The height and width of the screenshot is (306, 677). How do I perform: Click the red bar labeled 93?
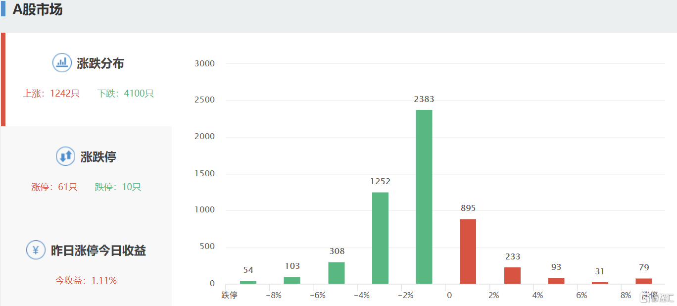coord(556,281)
